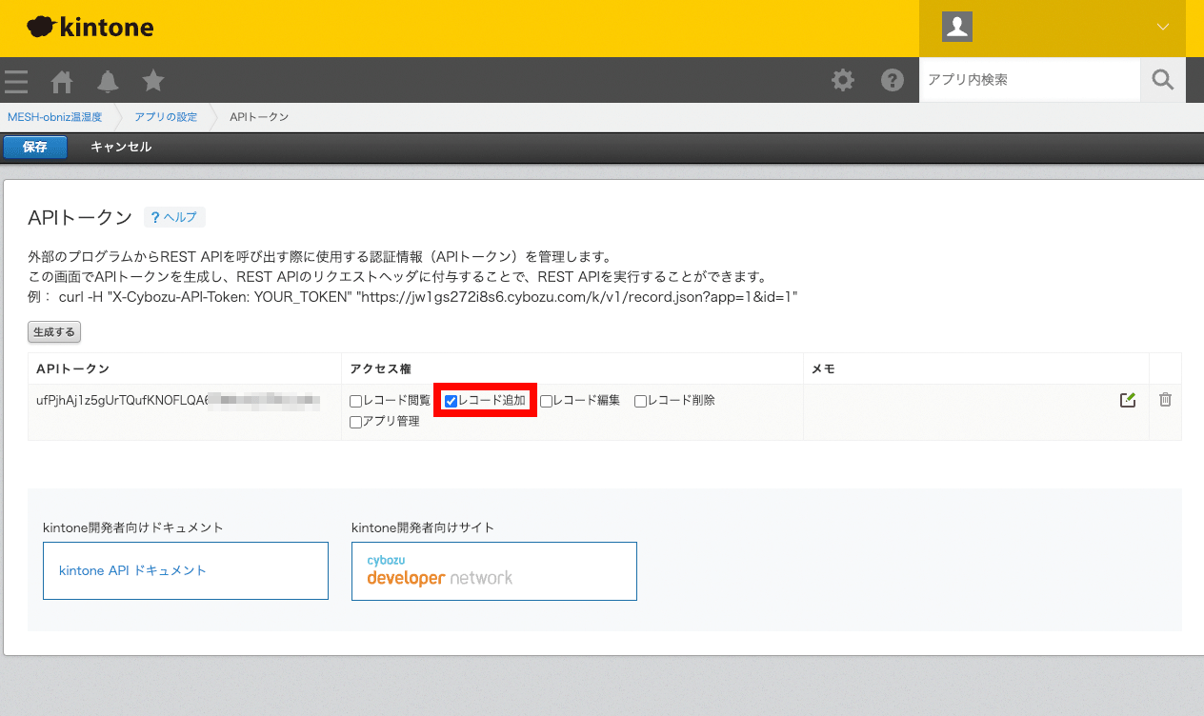Click the キャンセル button
The height and width of the screenshot is (716, 1204).
tap(121, 147)
